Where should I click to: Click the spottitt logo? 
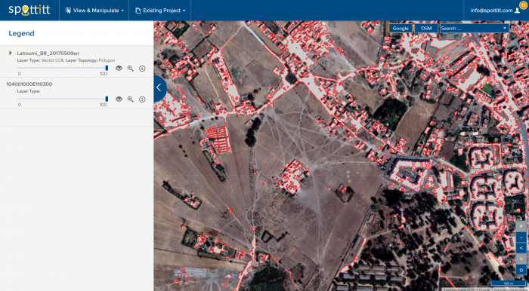(x=29, y=10)
